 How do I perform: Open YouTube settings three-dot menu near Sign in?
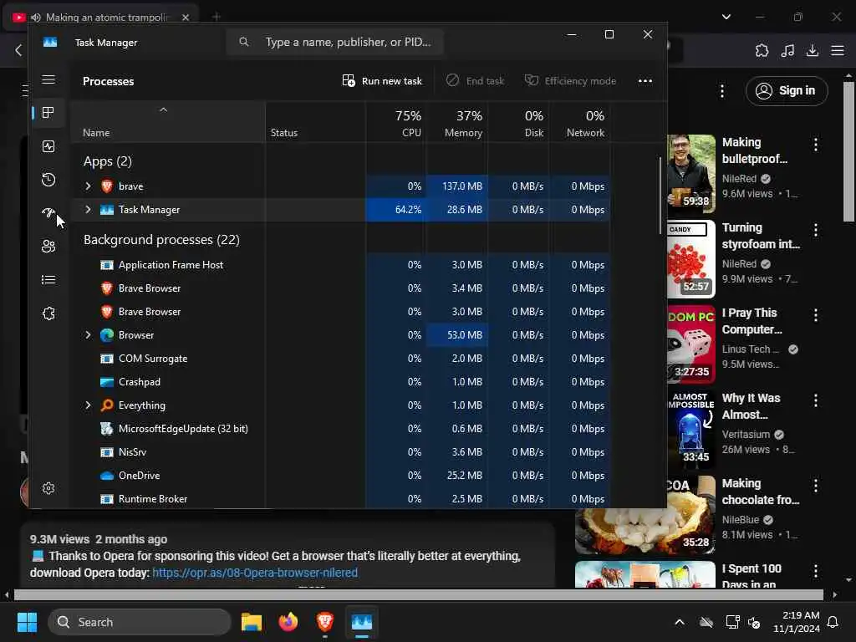[x=722, y=90]
